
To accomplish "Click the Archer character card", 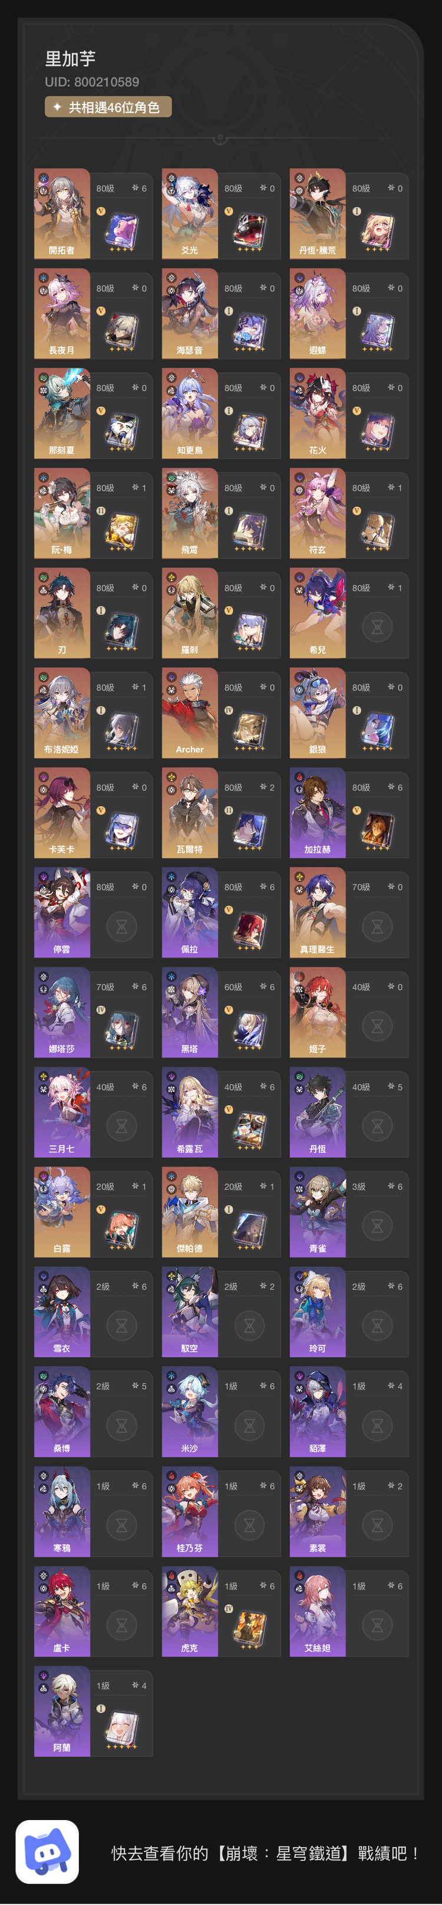I will [x=221, y=713].
